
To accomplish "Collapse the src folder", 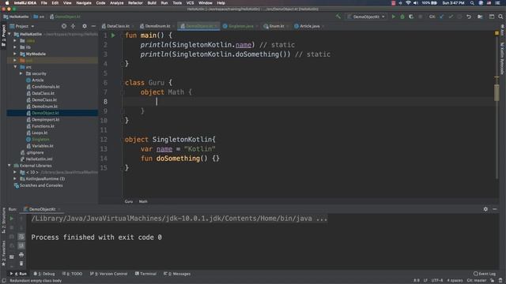I will [x=15, y=67].
